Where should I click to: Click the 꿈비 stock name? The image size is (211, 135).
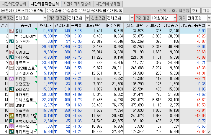point(19,31)
